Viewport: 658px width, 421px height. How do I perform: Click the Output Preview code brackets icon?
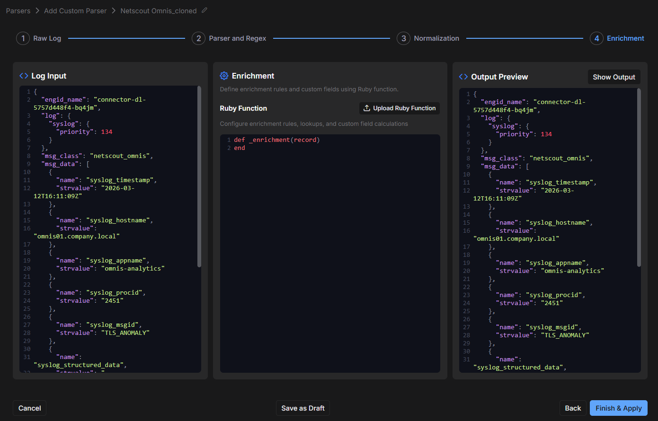pyautogui.click(x=463, y=77)
